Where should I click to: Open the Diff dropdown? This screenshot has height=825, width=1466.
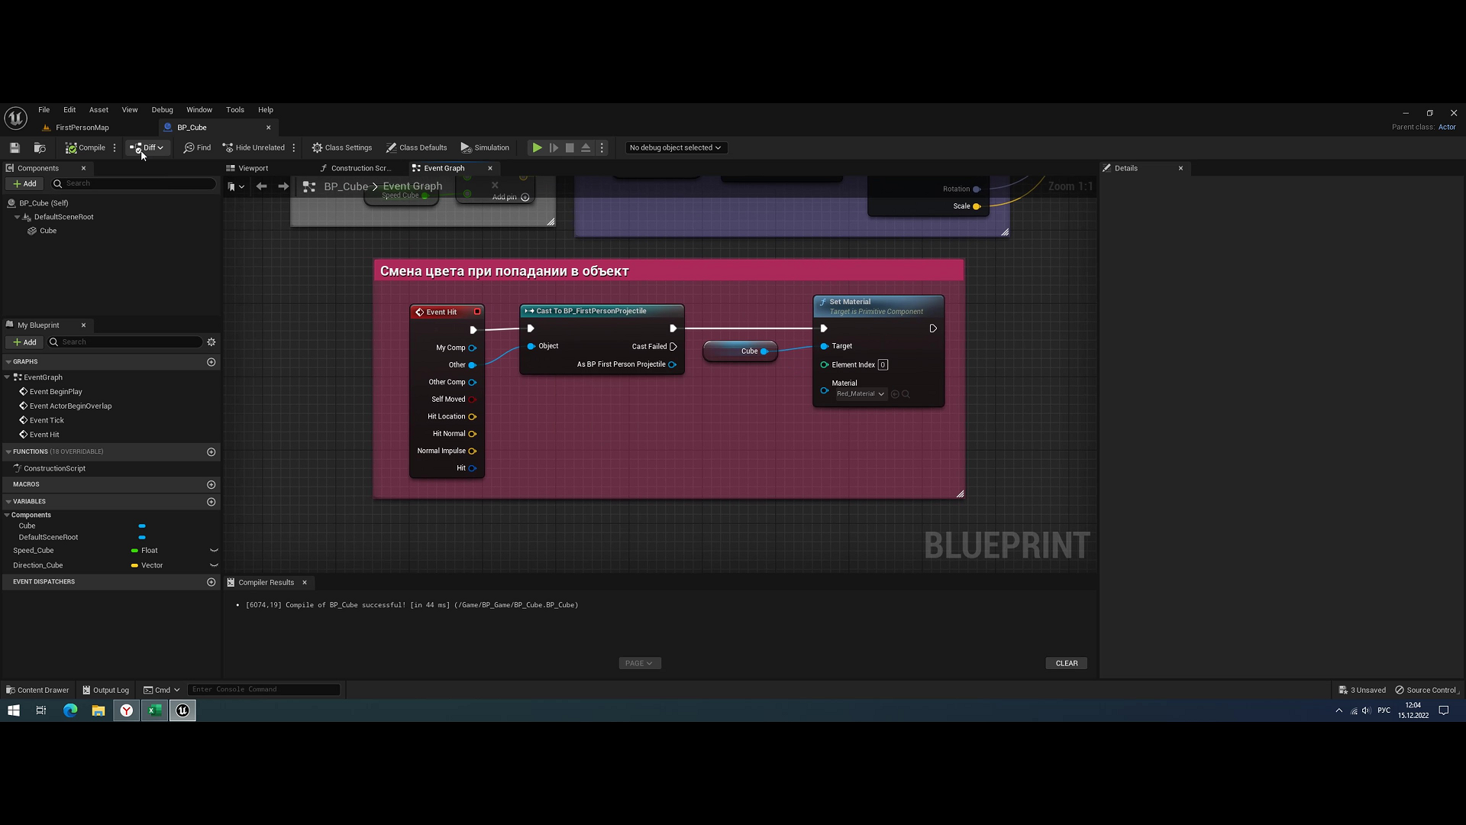[147, 147]
